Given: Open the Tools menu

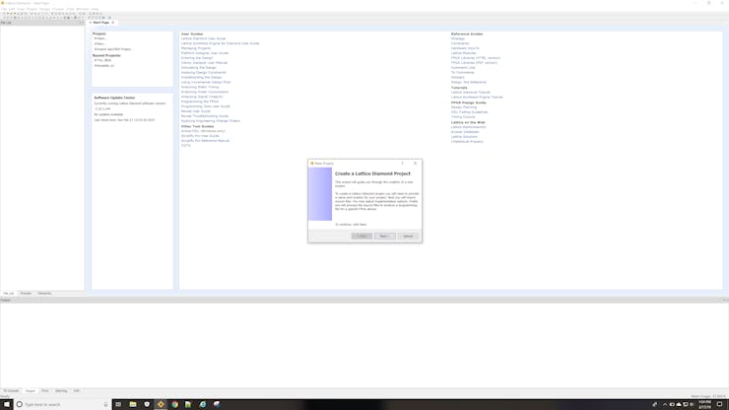Looking at the screenshot, I should (70, 9).
